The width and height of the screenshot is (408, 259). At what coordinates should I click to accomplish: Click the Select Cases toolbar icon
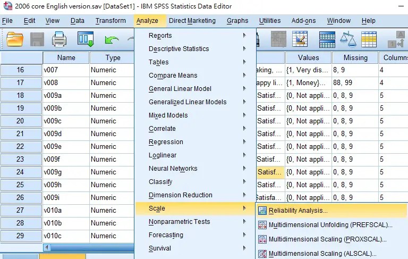(369, 39)
